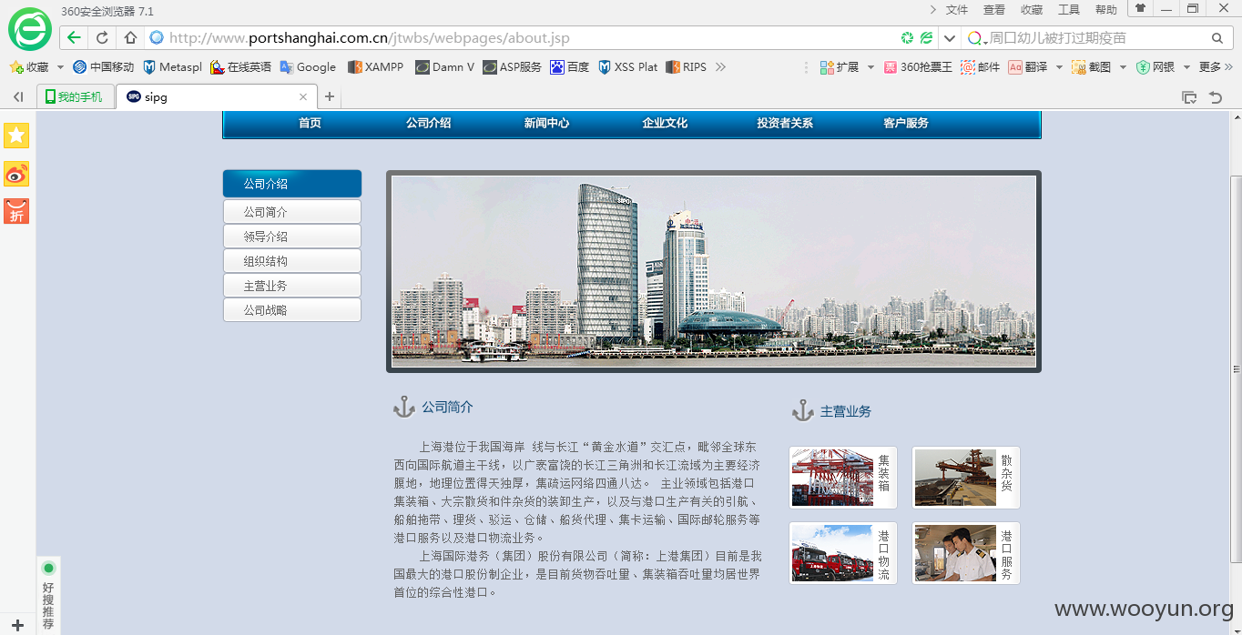The width and height of the screenshot is (1242, 635).
Task: Open the 帮助 menu
Action: point(1106,9)
